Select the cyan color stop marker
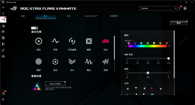195x105 pixels. tap(141, 43)
